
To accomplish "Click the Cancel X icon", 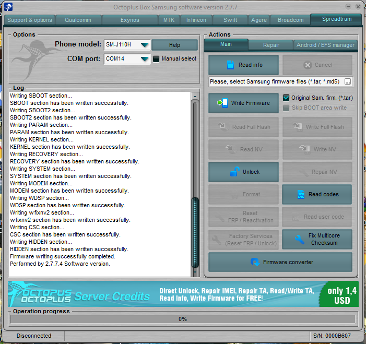I will 308,65.
